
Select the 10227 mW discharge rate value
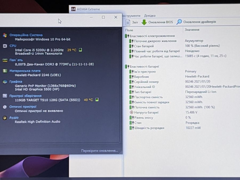(x=193, y=128)
